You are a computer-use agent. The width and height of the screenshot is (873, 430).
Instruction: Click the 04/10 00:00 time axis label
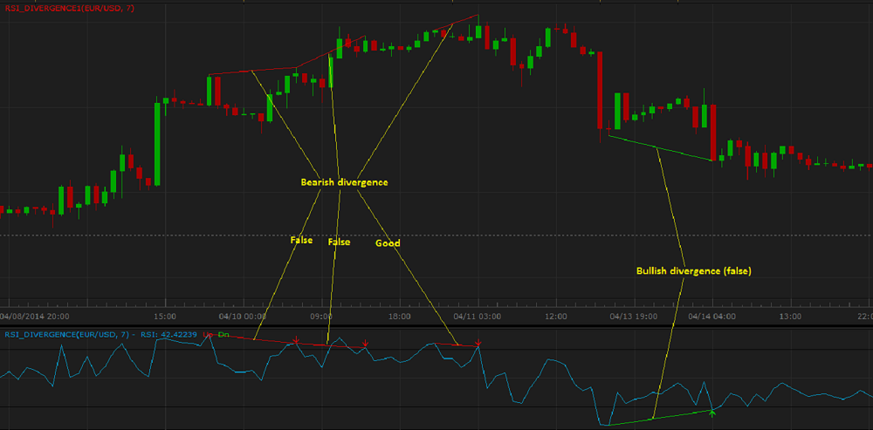tap(244, 315)
